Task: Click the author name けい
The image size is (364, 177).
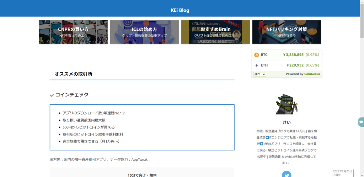Action: [287, 122]
